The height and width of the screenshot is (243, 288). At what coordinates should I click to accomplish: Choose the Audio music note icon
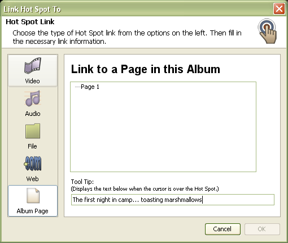click(x=33, y=98)
